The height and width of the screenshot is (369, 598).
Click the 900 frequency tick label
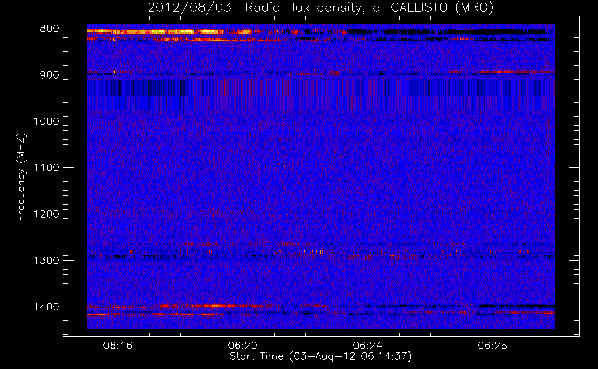[x=50, y=75]
